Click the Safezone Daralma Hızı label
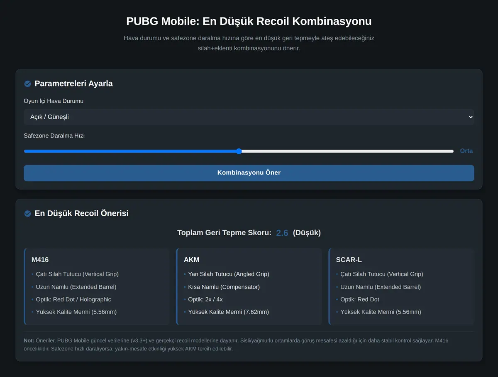Viewport: 498px width, 377px height. coord(54,136)
